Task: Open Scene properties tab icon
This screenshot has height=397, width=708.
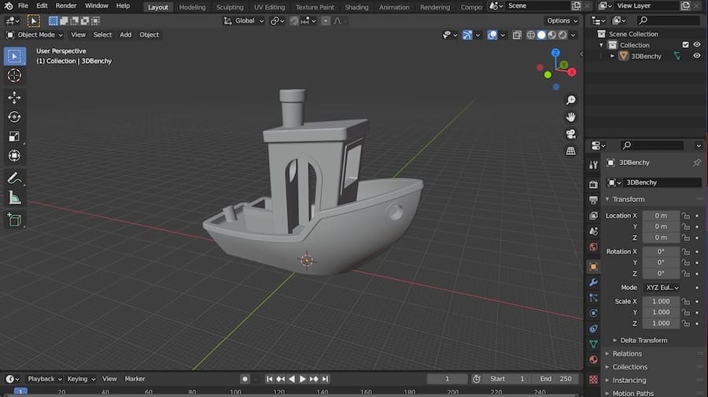Action: (593, 231)
